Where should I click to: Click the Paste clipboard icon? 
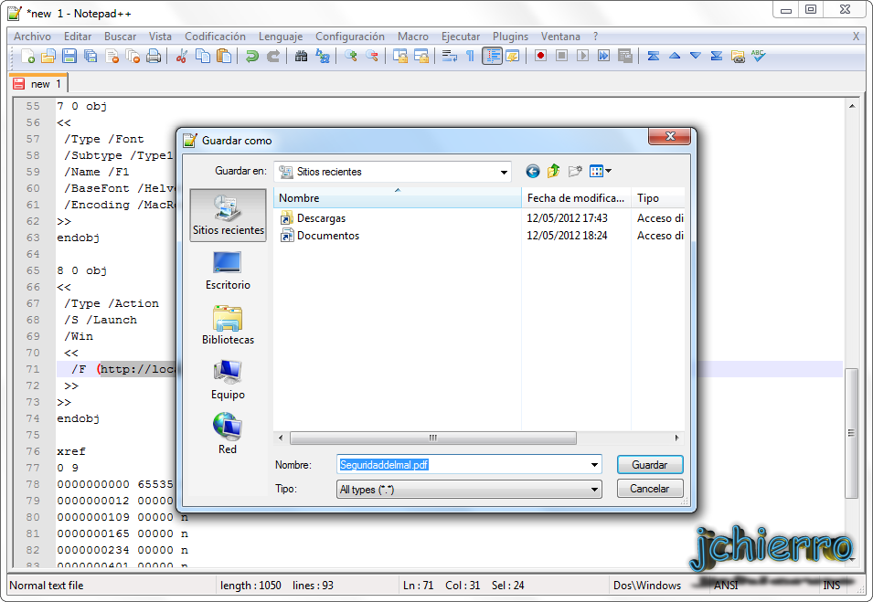click(x=224, y=57)
